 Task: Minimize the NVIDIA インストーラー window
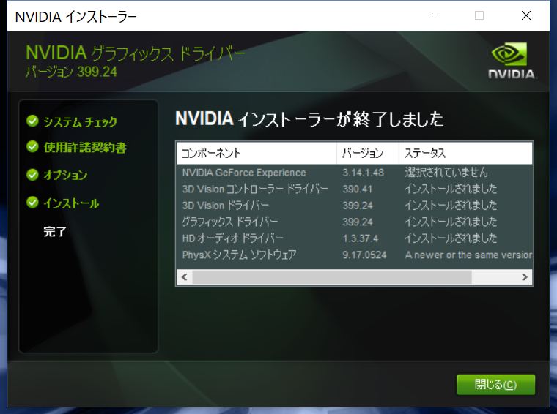click(432, 15)
